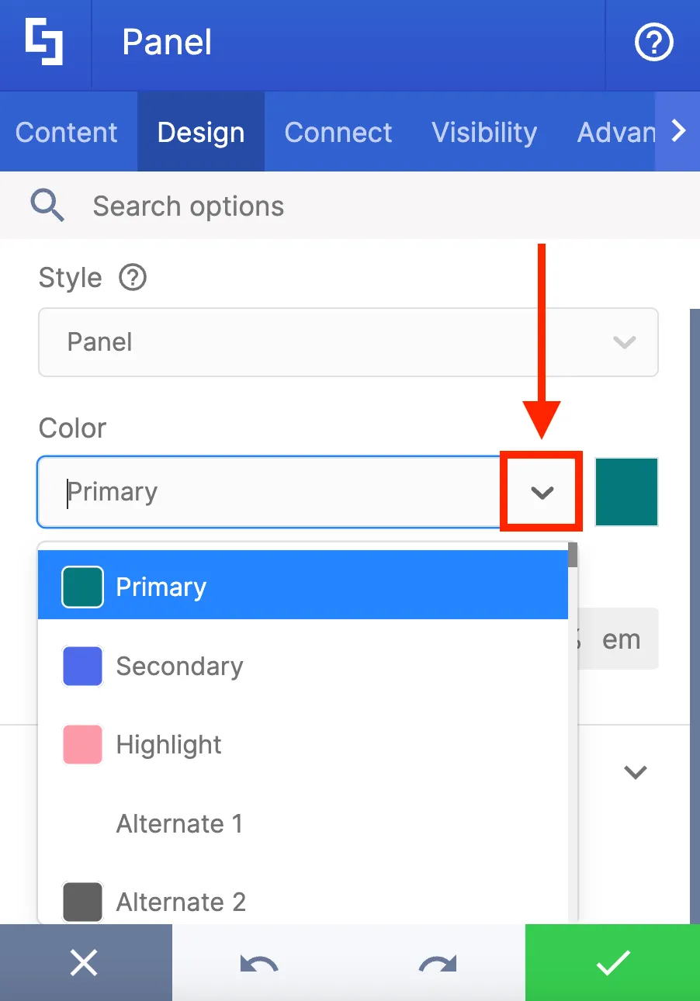
Task: Click the undo arrow icon
Action: (x=259, y=964)
